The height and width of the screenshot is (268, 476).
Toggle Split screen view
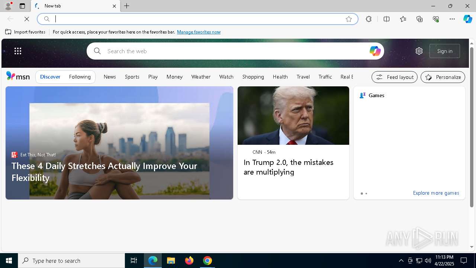(x=386, y=19)
